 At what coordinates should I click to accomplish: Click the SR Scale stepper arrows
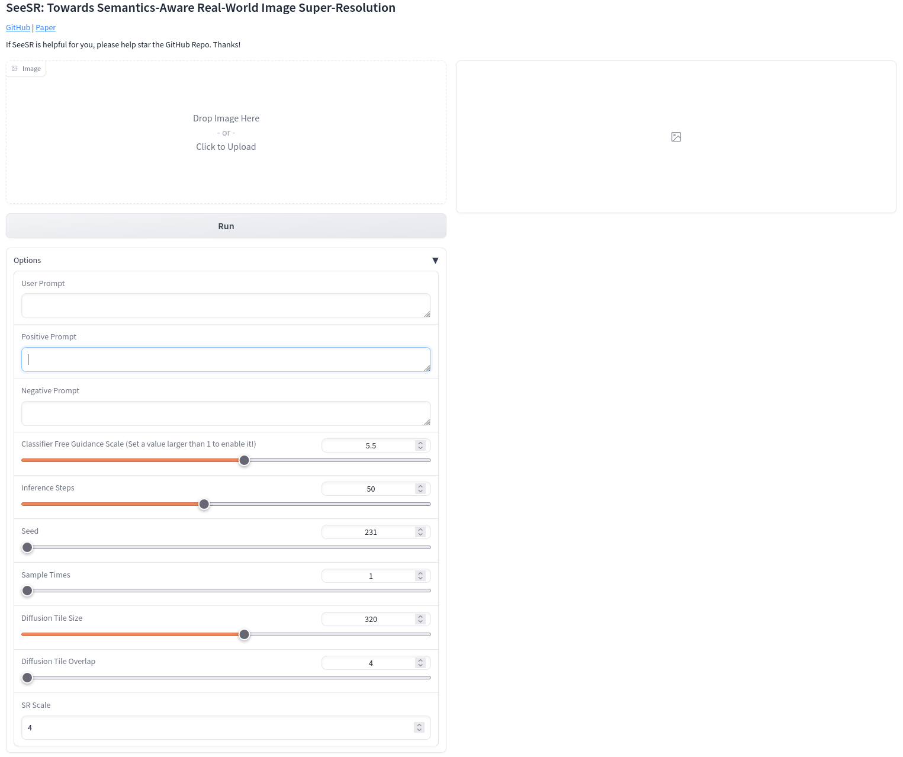pos(419,727)
